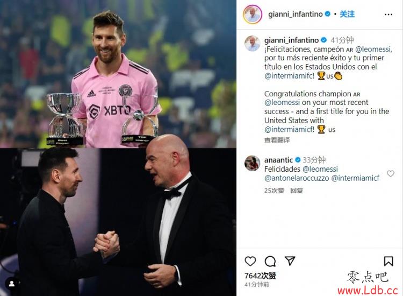Reply to anaantic's comment via 回复
Viewport: 403px width, 296px height.
tap(297, 191)
